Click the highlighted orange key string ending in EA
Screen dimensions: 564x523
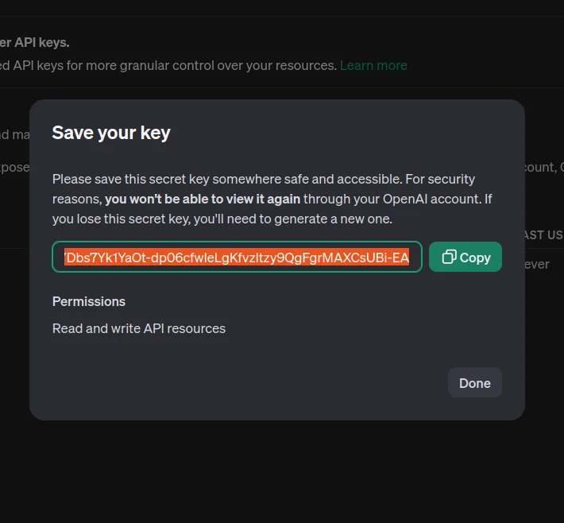(x=237, y=257)
